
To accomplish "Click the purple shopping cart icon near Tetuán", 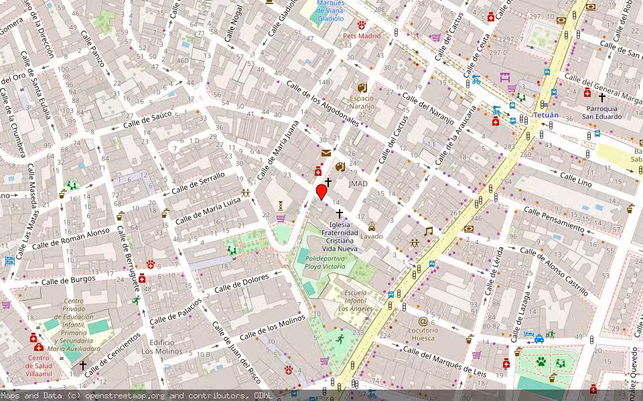I will [x=510, y=88].
